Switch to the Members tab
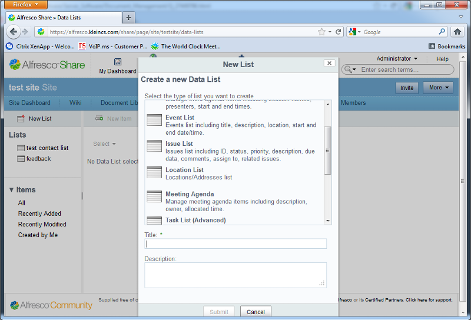This screenshot has height=320, width=471. (x=353, y=103)
